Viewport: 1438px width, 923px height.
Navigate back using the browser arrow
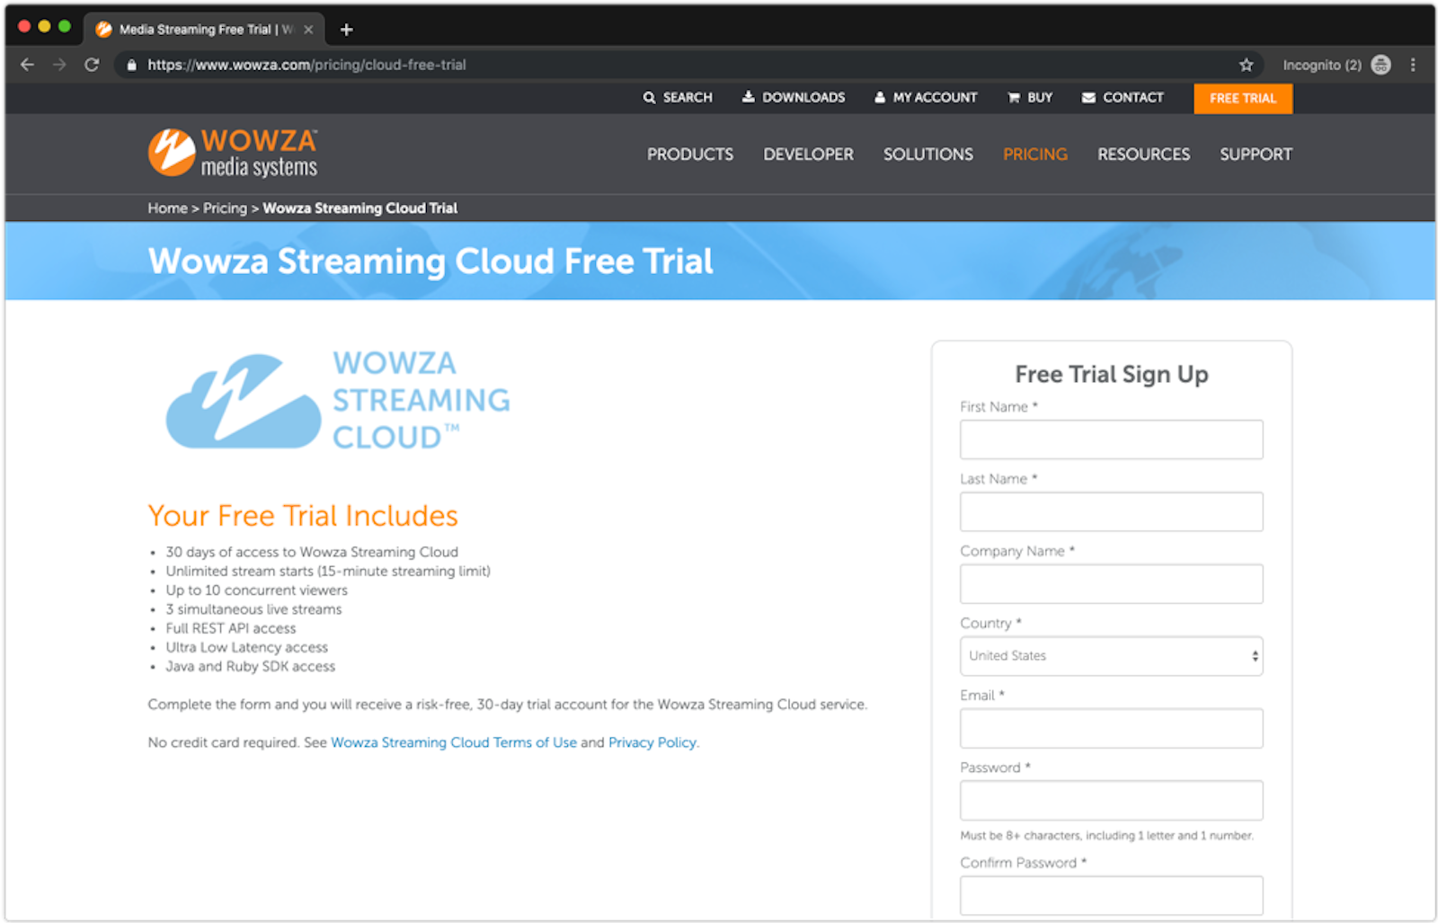point(26,65)
